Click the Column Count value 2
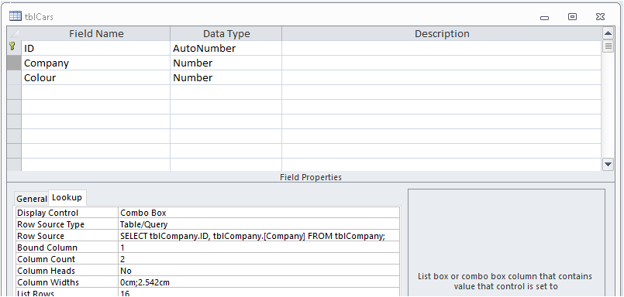 click(259, 259)
